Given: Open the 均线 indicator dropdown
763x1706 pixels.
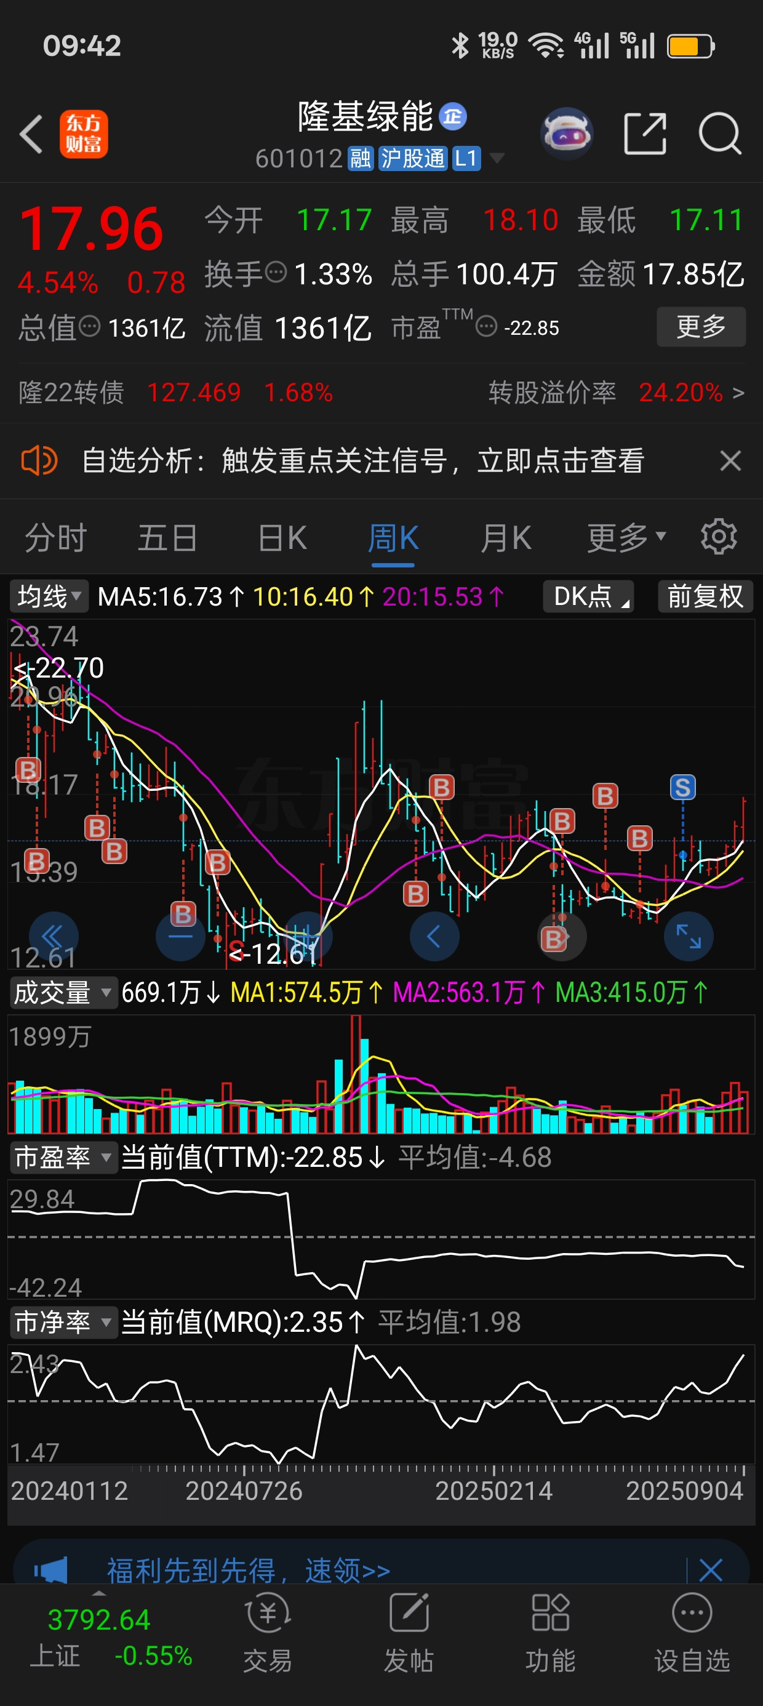Looking at the screenshot, I should tap(49, 597).
